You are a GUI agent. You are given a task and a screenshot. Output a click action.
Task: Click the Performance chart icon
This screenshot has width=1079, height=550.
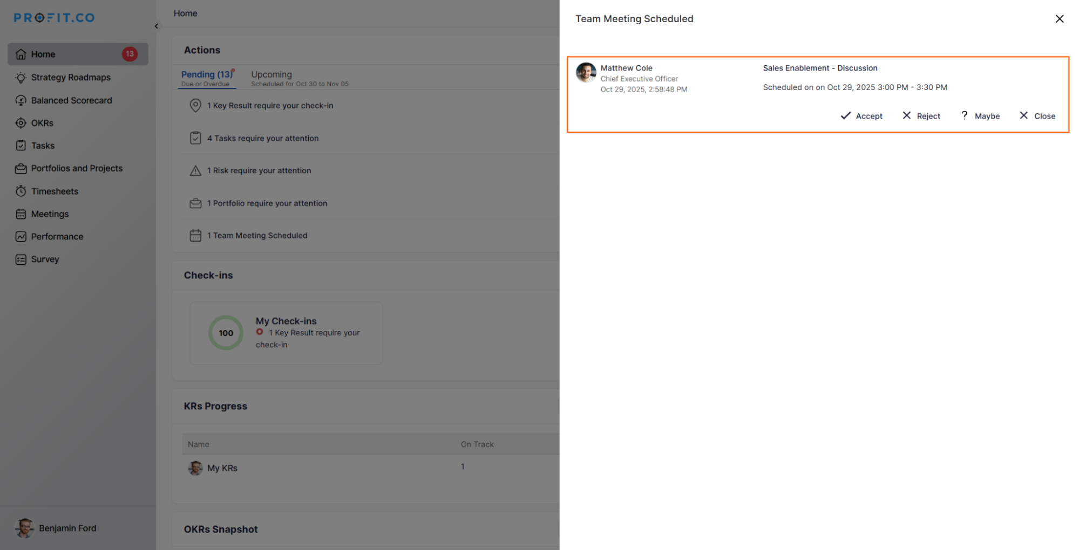[21, 237]
